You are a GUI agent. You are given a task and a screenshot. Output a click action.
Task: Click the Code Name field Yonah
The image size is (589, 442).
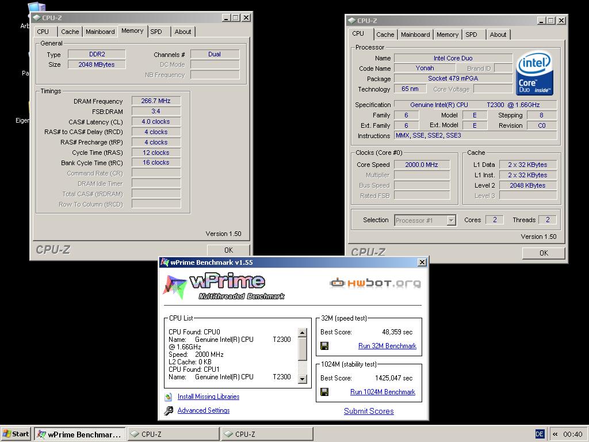425,68
